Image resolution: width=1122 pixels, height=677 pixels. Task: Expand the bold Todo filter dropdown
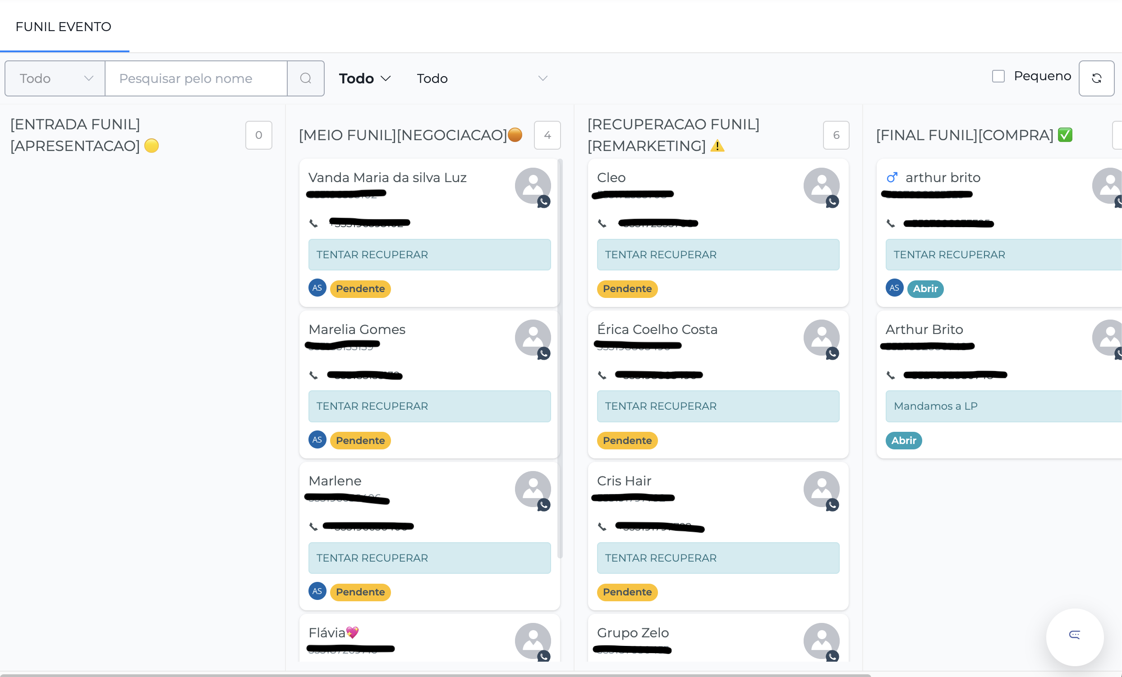365,78
